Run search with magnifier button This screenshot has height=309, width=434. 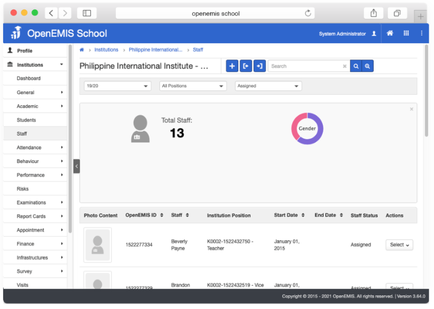point(356,66)
